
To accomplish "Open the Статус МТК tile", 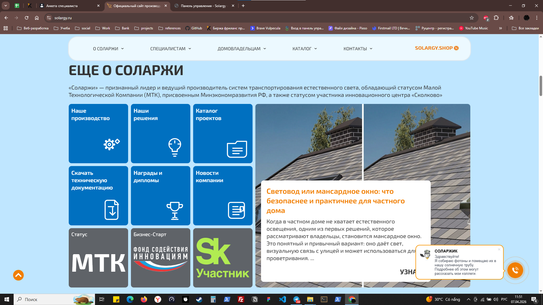I will [98, 258].
